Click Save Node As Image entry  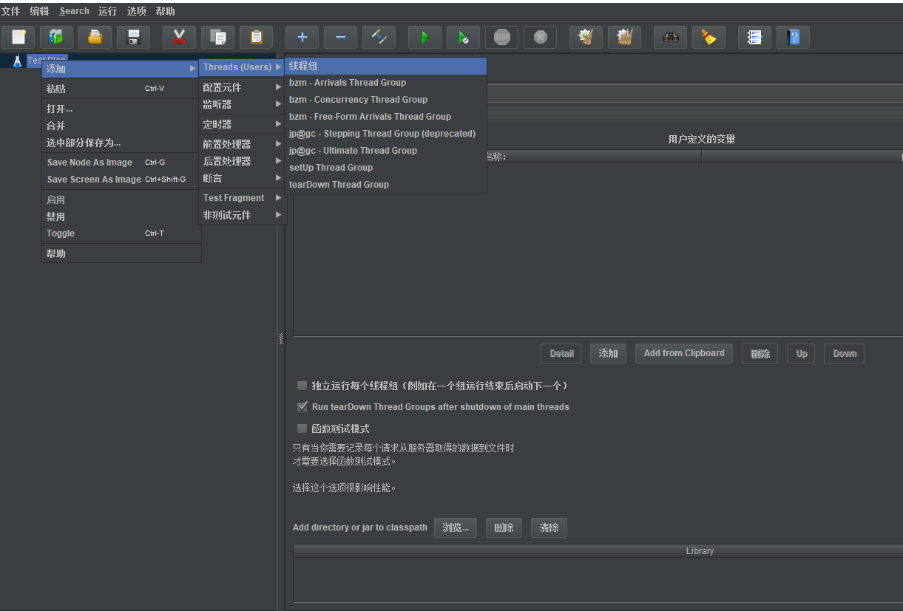point(121,163)
